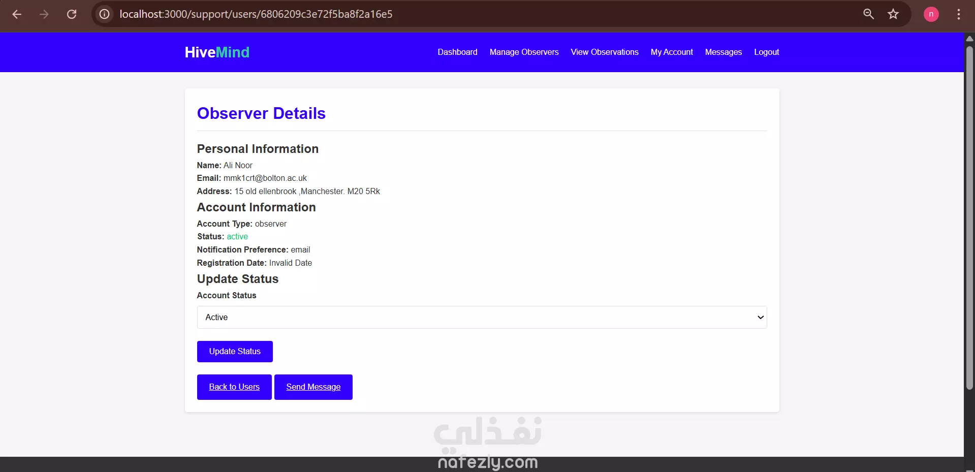Open the browser three-dot menu
975x472 pixels.
(x=959, y=14)
